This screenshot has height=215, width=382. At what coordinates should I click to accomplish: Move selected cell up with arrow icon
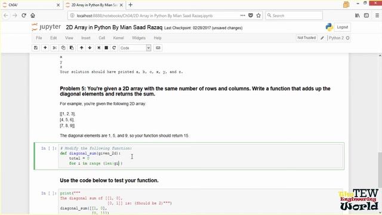tap(81, 48)
